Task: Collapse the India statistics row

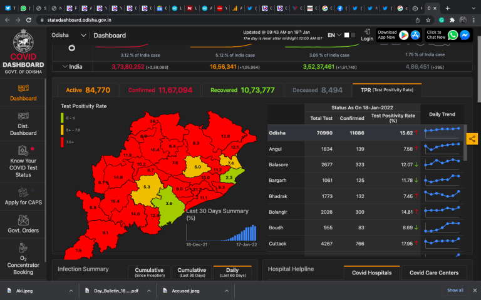Action: click(65, 66)
